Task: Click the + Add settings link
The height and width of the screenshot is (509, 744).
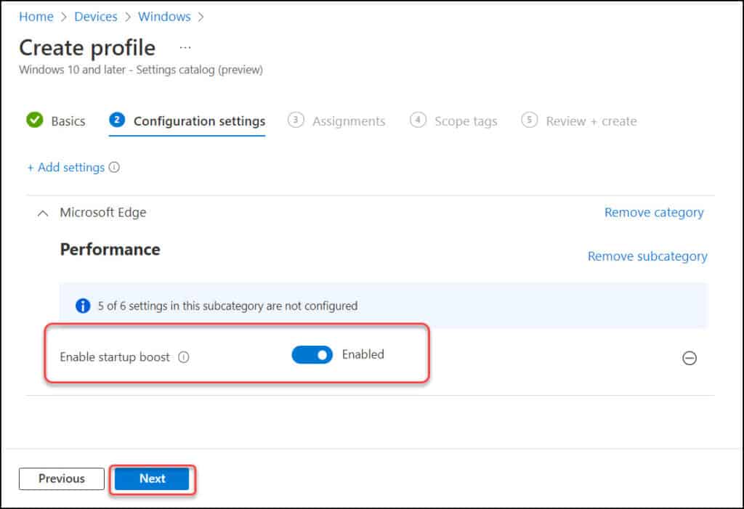Action: [66, 168]
